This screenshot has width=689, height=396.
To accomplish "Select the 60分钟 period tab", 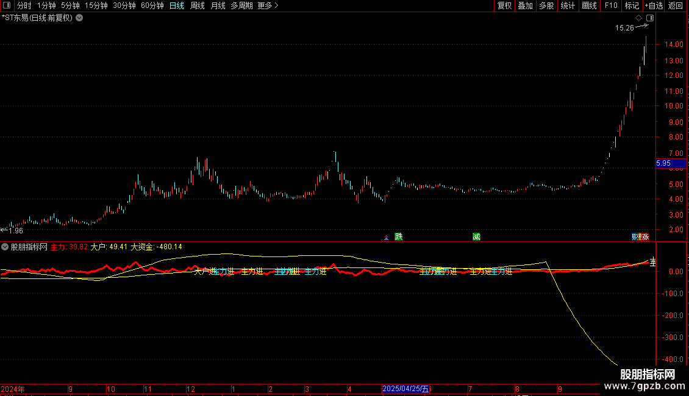I will pyautogui.click(x=152, y=5).
